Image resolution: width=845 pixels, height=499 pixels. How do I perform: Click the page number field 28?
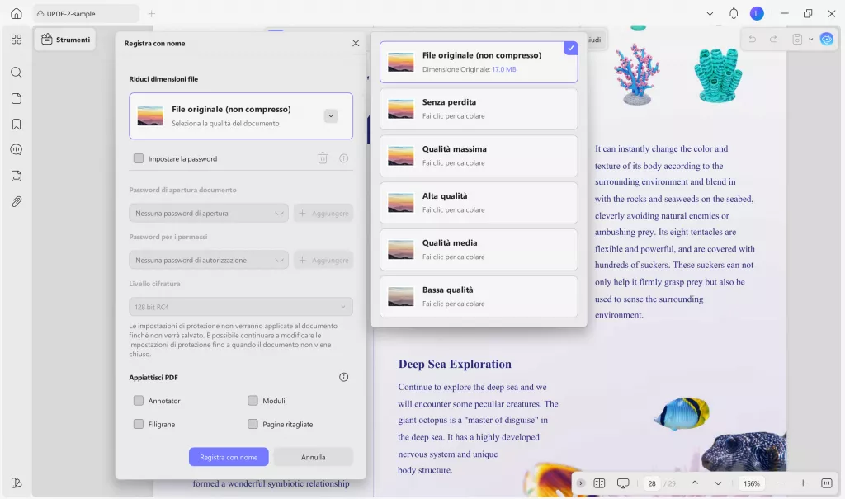(x=652, y=483)
